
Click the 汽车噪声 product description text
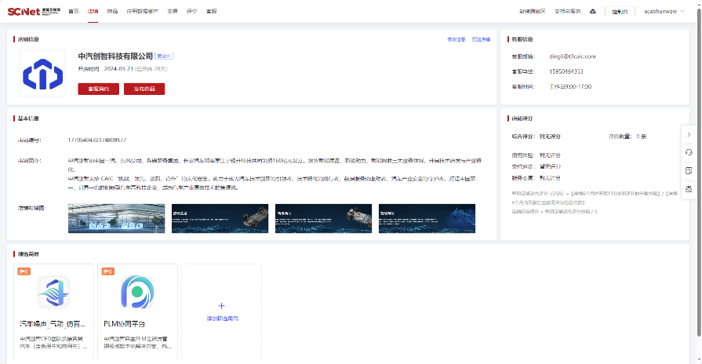pos(53,343)
